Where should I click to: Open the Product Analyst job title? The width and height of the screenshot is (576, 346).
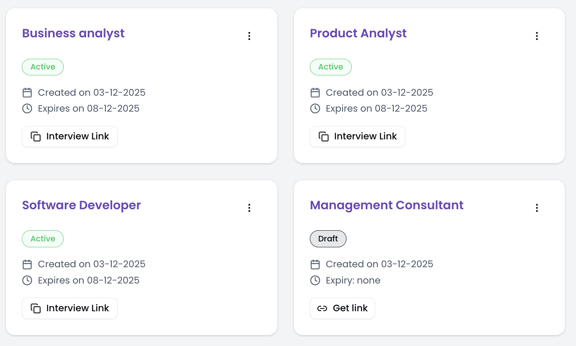(358, 33)
